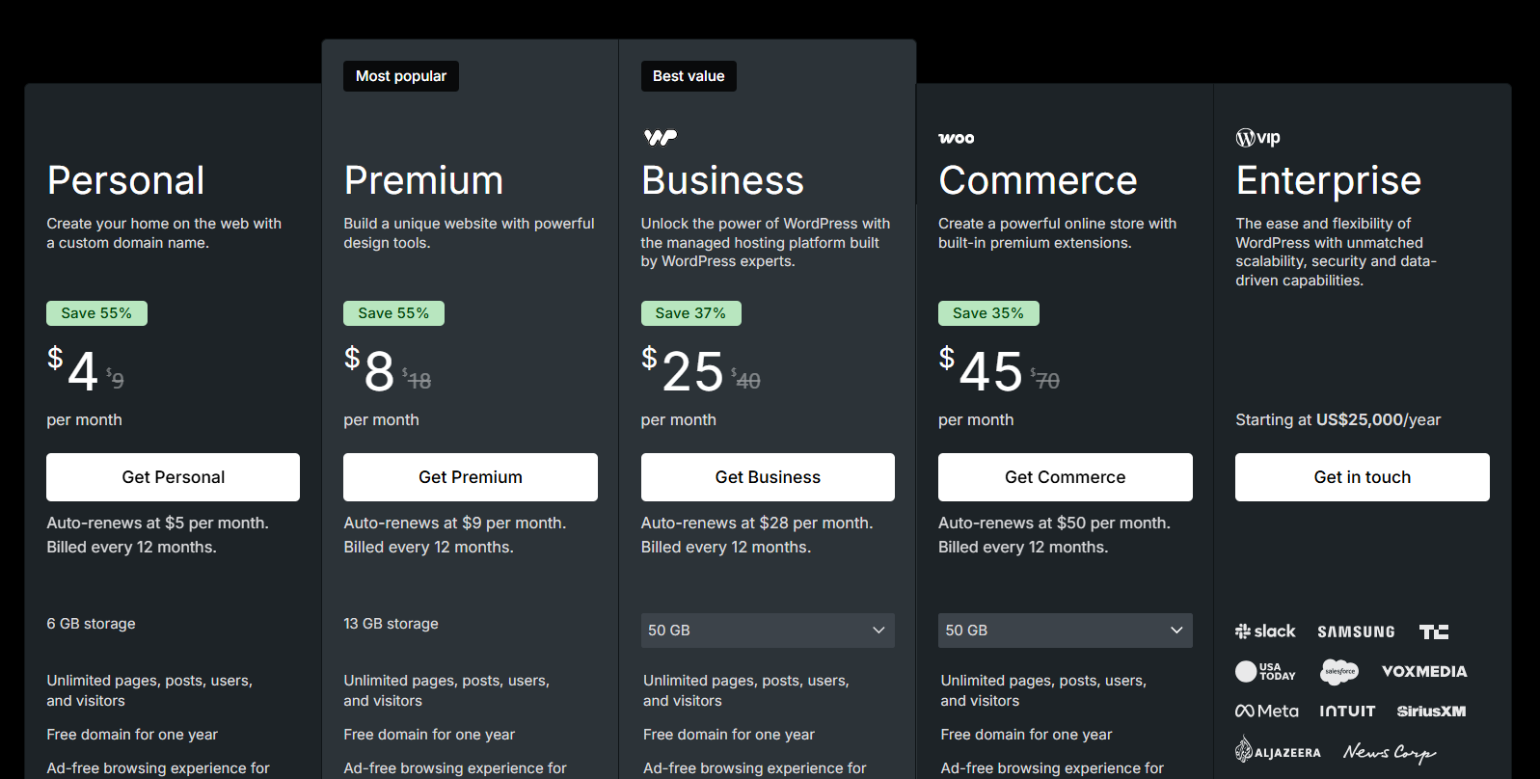The height and width of the screenshot is (779, 1540).
Task: Click the Business plan heading
Action: tap(723, 180)
